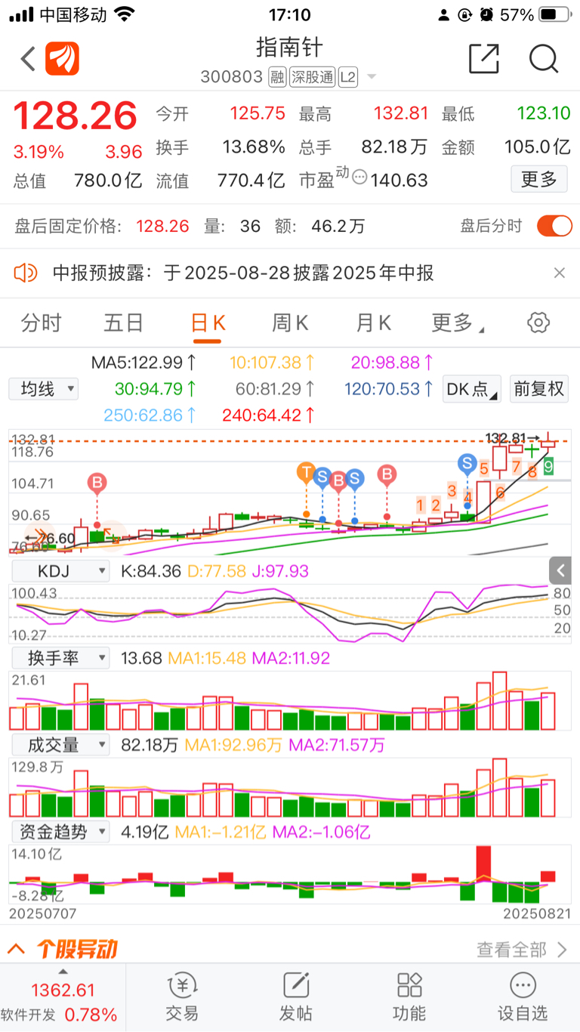580x1032 pixels.
Task: Tap the MA 30:94.79 value
Action: pos(156,389)
